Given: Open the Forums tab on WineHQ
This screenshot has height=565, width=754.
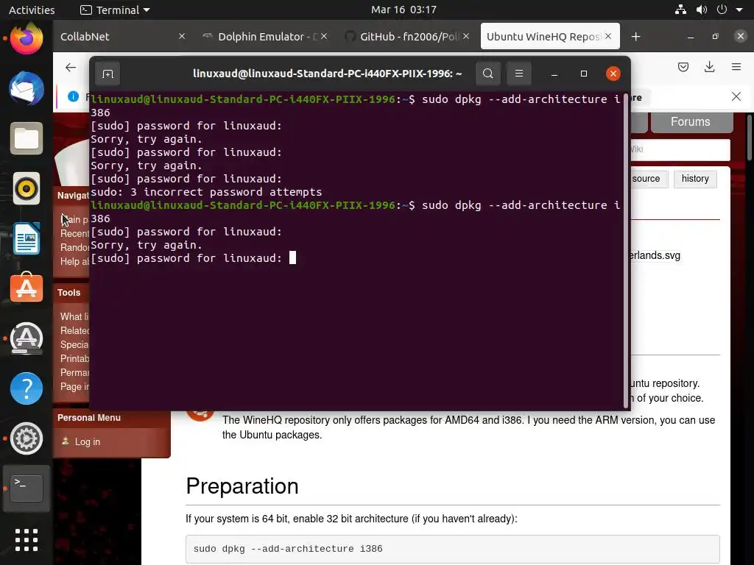Looking at the screenshot, I should tap(691, 122).
